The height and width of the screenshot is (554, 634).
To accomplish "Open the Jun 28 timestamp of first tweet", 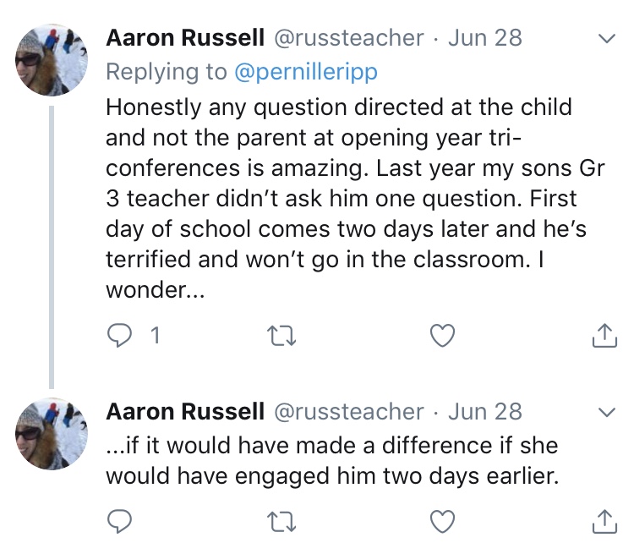I will click(484, 38).
